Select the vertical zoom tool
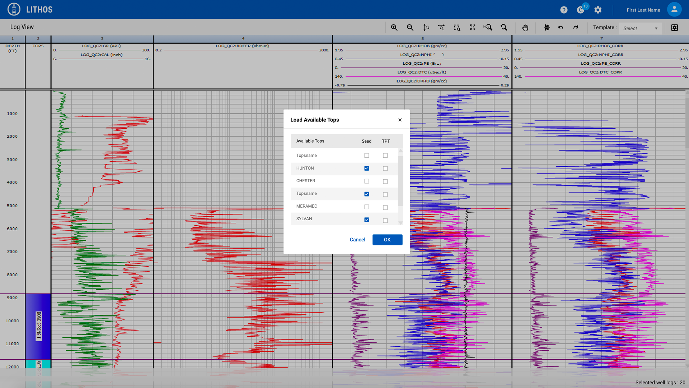Image resolution: width=689 pixels, height=388 pixels. [426, 28]
